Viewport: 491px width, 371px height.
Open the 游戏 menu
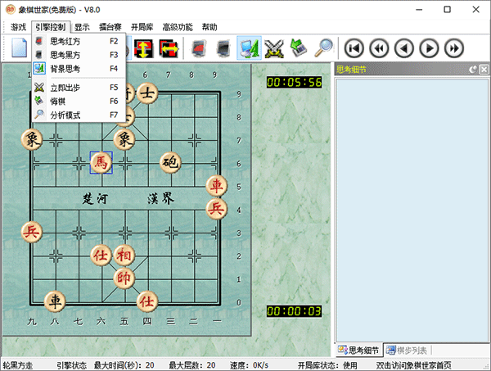18,27
